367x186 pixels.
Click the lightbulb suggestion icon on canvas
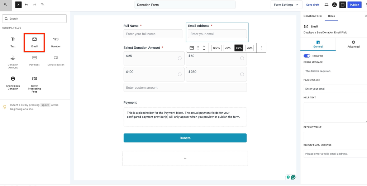point(288,177)
